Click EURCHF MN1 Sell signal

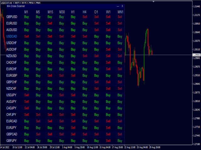[120, 69]
